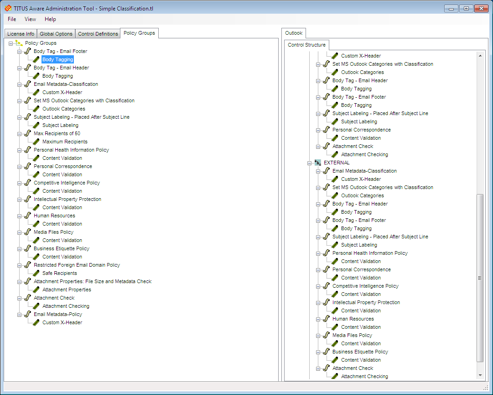Click the scroll icon beside Personal Health Information Policy in left panel
Screen dimensions: 493x395
[28, 149]
